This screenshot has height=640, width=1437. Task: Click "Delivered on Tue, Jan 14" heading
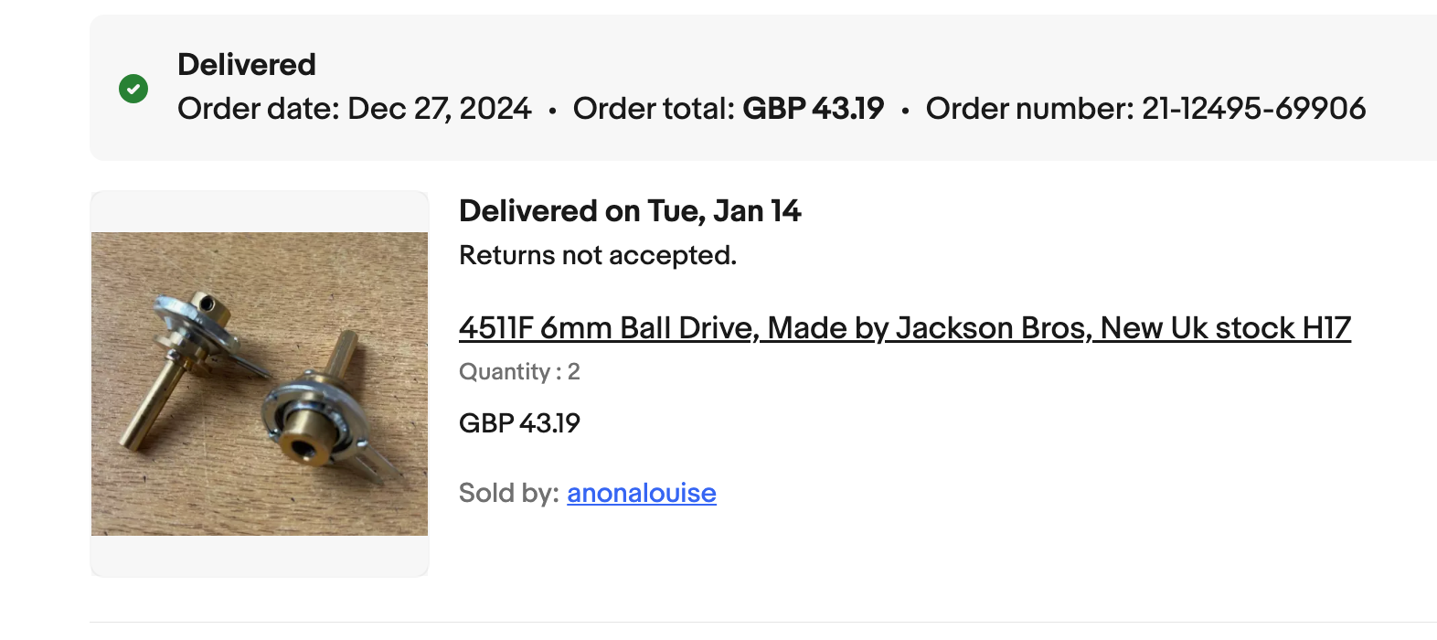point(630,211)
